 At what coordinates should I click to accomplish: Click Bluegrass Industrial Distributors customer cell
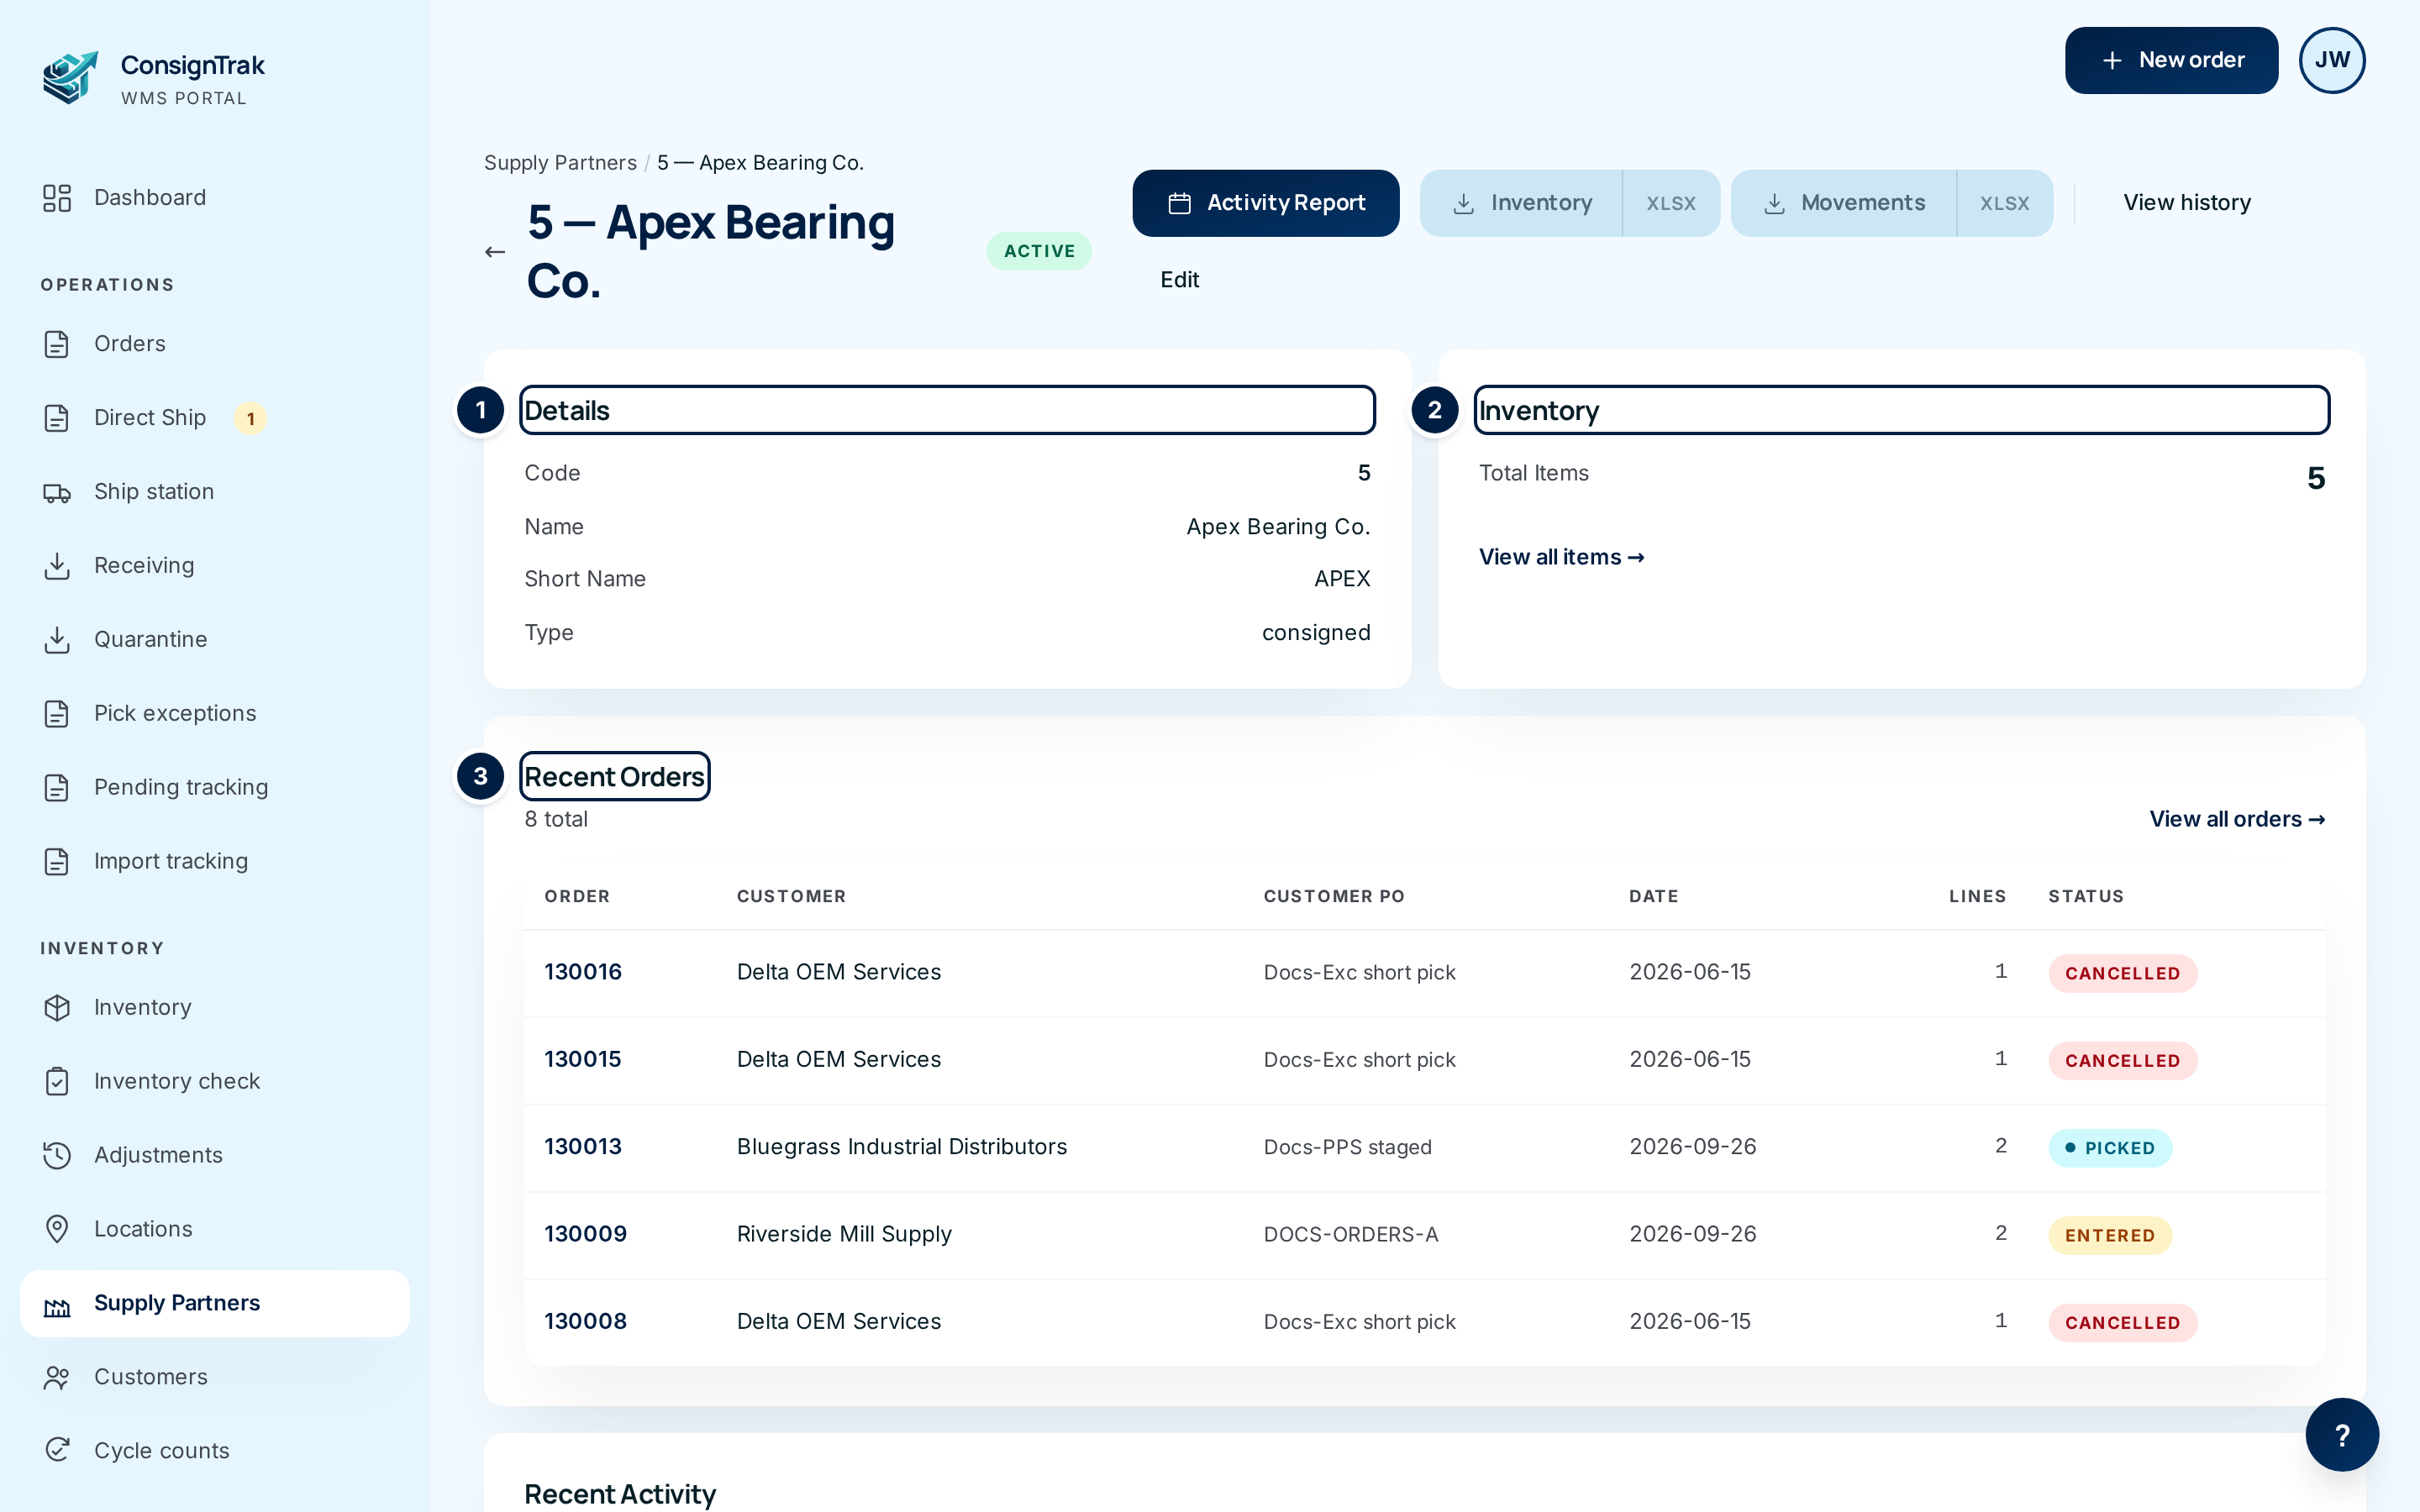pyautogui.click(x=902, y=1147)
